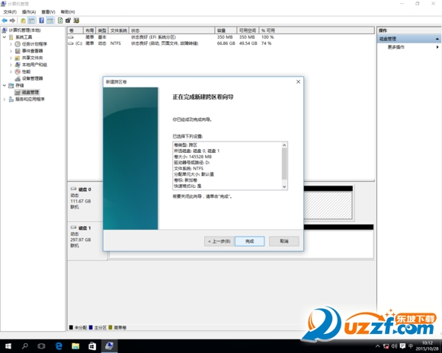Open the 操作(A) menu

click(29, 12)
